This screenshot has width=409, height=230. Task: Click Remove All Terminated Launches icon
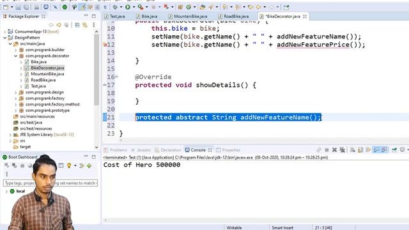343,150
